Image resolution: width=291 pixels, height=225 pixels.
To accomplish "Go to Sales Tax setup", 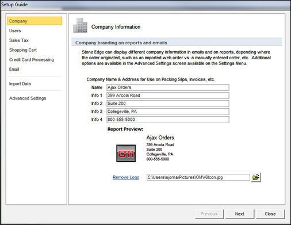I will 19,40.
